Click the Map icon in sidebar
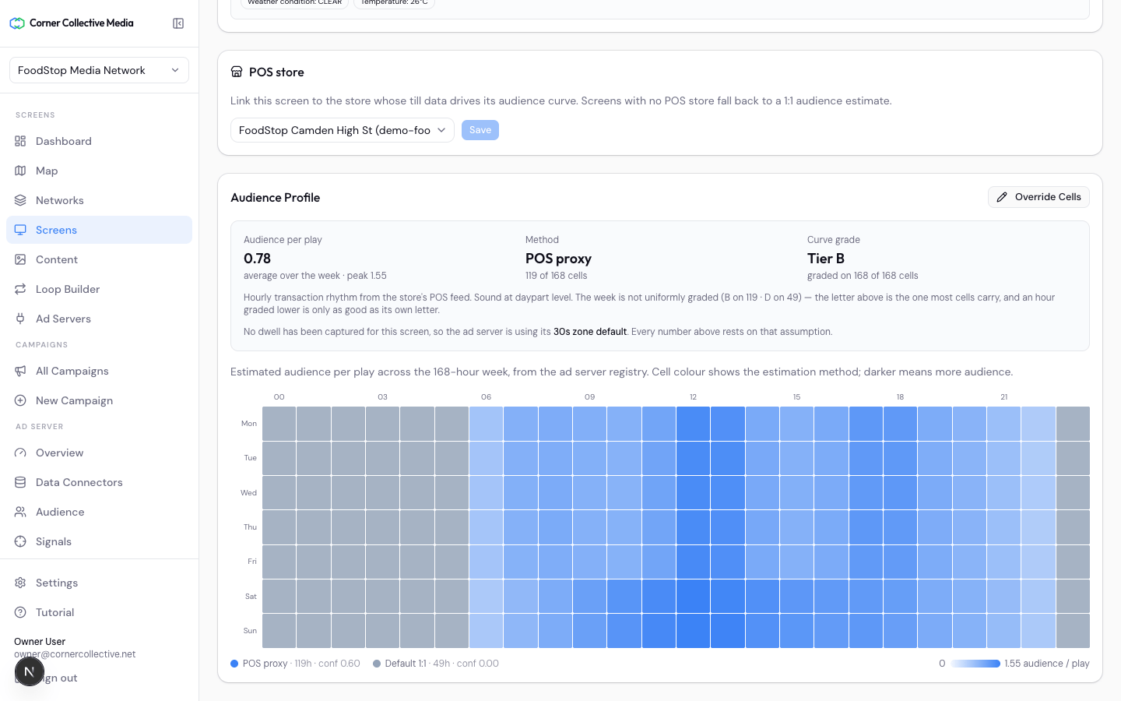 tap(20, 171)
